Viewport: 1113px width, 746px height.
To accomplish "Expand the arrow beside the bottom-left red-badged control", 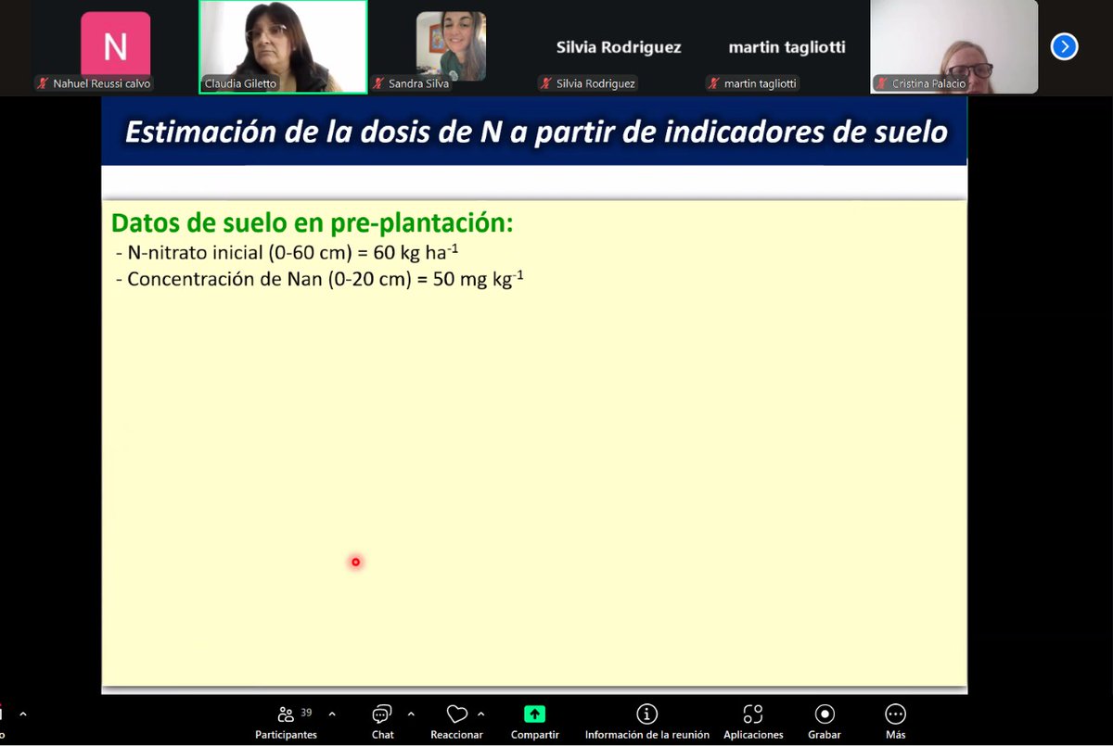I will [23, 714].
